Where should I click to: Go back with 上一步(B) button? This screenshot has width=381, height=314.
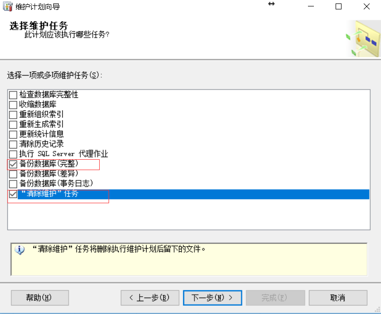[x=150, y=298]
